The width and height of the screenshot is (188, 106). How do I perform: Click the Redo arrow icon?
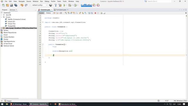[26, 5]
